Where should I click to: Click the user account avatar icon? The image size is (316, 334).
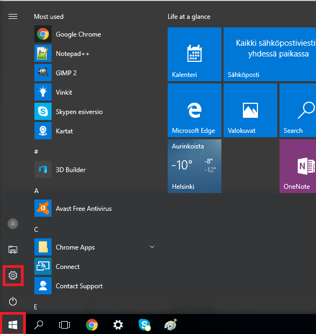coord(13,224)
